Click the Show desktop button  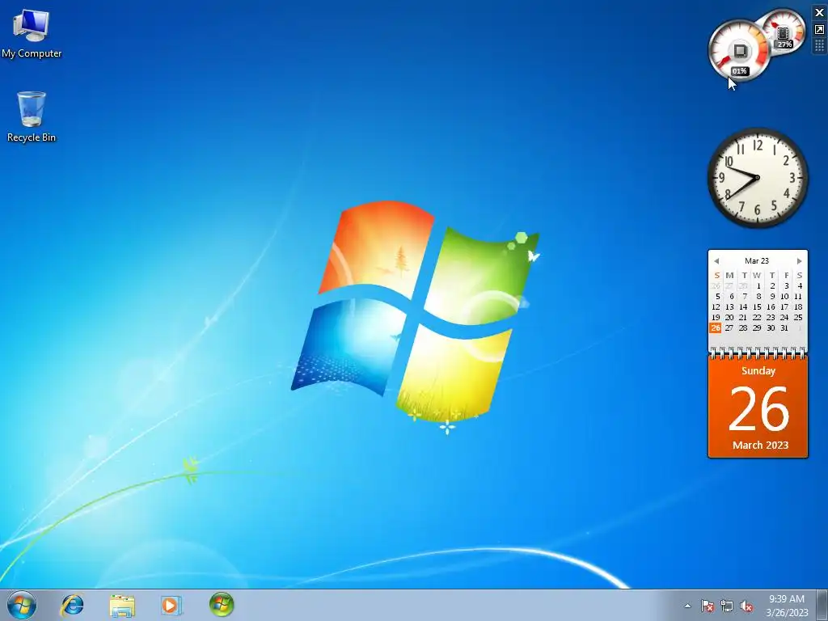(822, 605)
